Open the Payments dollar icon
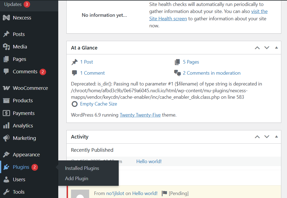This screenshot has height=198, width=287. tap(6, 113)
